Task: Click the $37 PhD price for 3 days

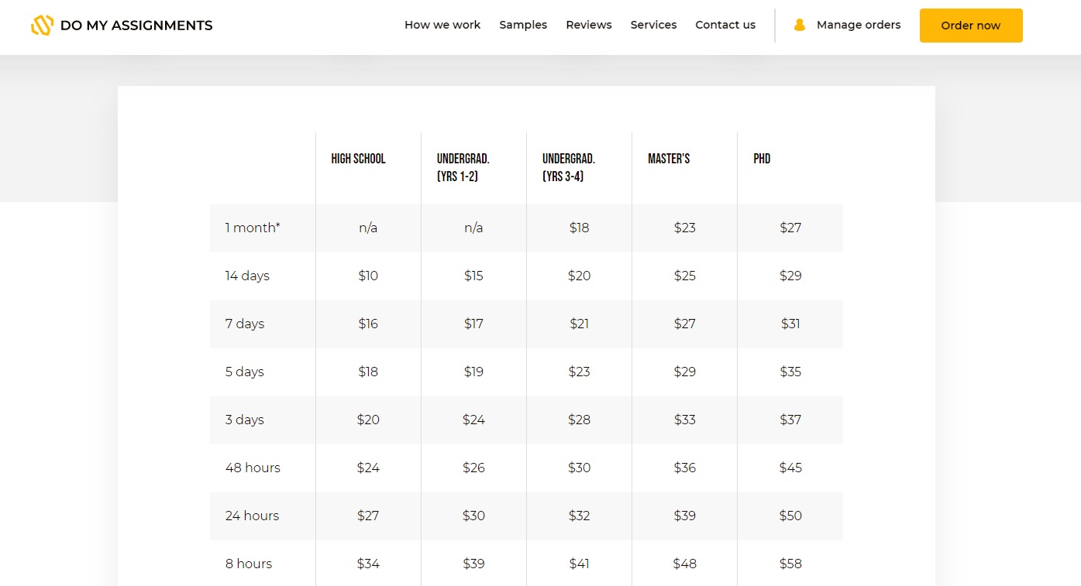Action: click(790, 420)
